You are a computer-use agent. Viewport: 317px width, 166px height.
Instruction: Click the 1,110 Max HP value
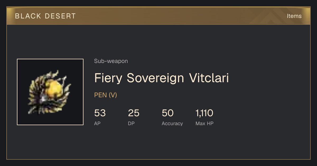[204, 113]
